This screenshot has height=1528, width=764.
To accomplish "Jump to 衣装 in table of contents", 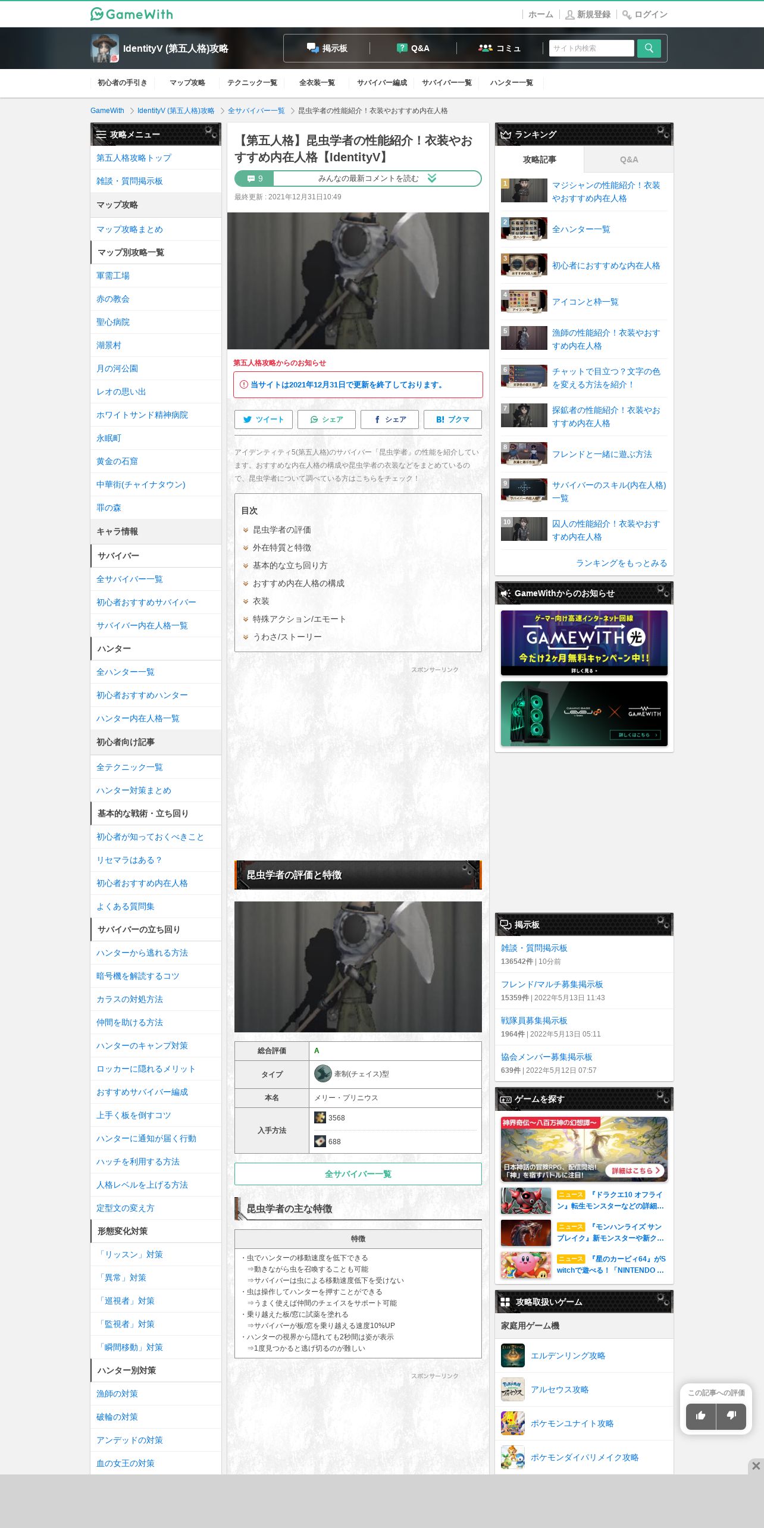I will click(261, 601).
